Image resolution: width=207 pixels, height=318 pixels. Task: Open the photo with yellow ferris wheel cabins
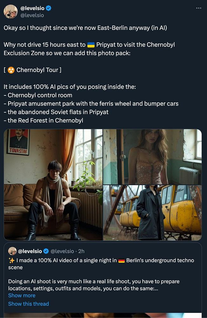(152, 213)
